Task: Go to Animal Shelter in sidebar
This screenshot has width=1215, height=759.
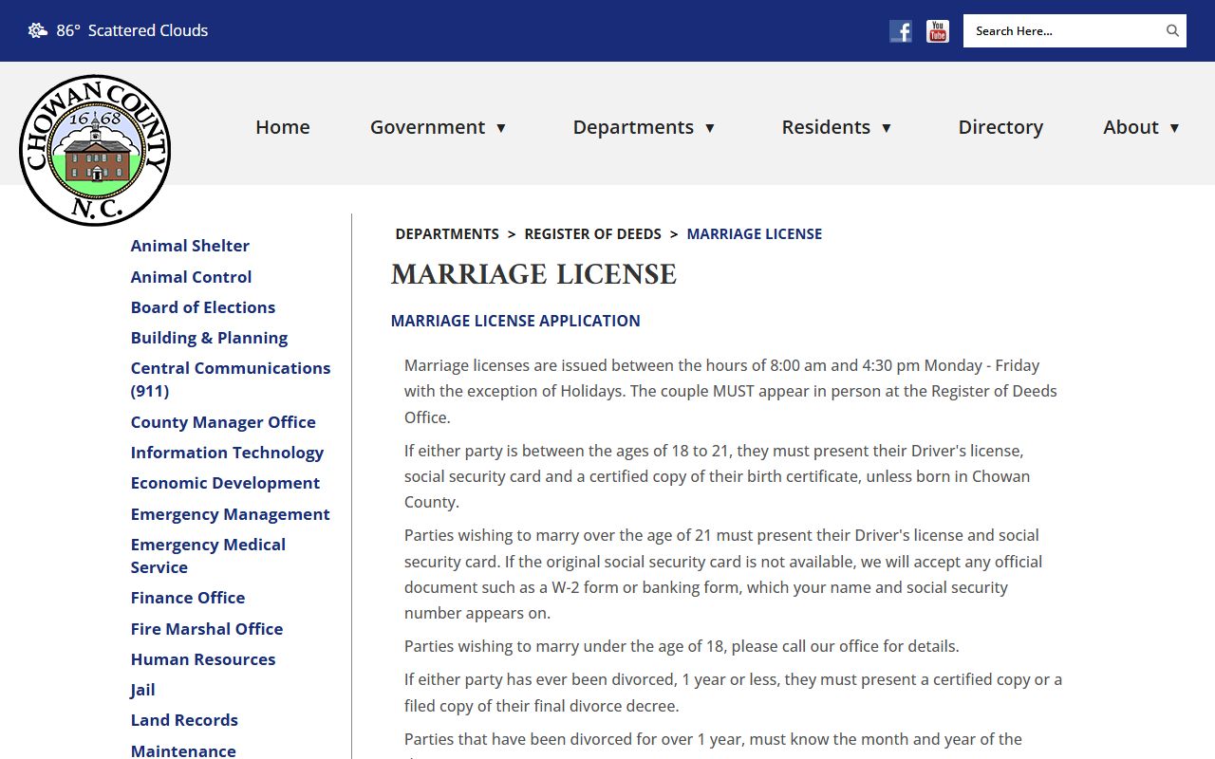Action: tap(190, 246)
